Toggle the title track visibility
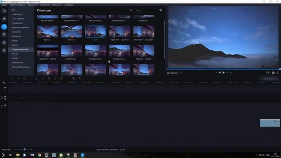This screenshot has width=281, height=158. pos(5,88)
